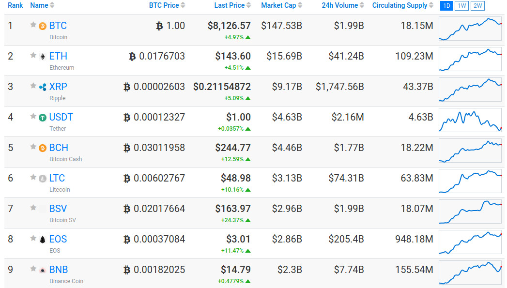Click the Ripple XRP logo icon
Image resolution: width=507 pixels, height=288 pixels.
(42, 87)
